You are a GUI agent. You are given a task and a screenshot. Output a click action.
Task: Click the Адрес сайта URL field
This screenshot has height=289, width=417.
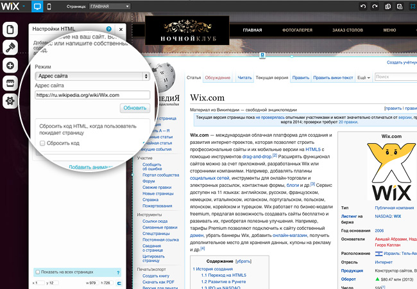[92, 95]
